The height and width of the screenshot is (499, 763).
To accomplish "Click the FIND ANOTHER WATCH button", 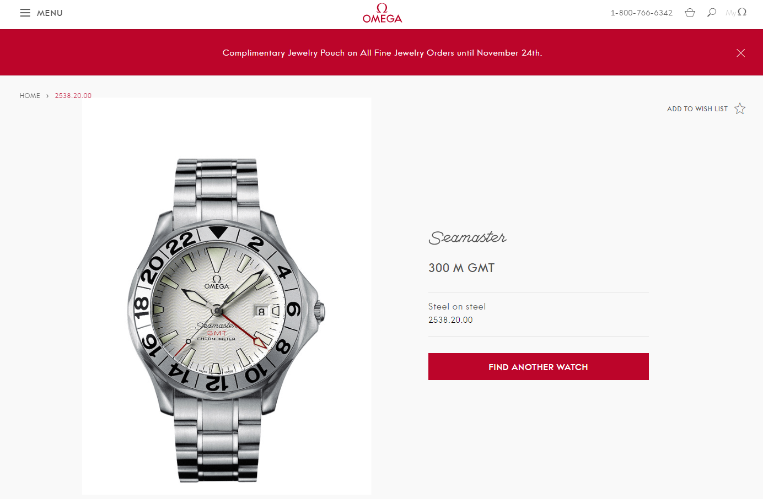I will [x=539, y=367].
